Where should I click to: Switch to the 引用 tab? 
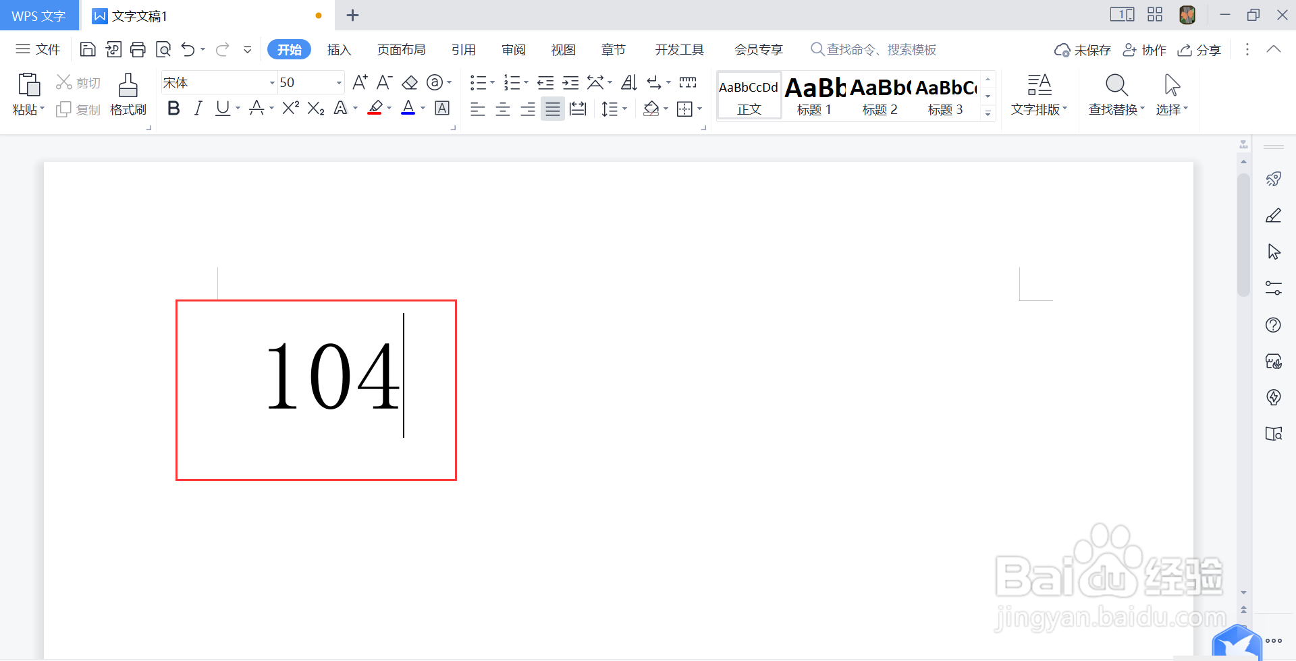click(464, 49)
